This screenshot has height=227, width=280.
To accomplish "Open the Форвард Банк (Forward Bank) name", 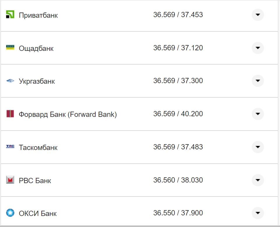I will [x=68, y=115].
